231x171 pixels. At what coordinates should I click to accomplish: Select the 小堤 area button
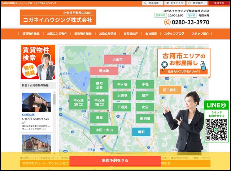click(x=145, y=84)
